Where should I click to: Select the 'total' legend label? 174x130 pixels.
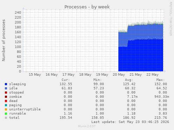coord(14,118)
